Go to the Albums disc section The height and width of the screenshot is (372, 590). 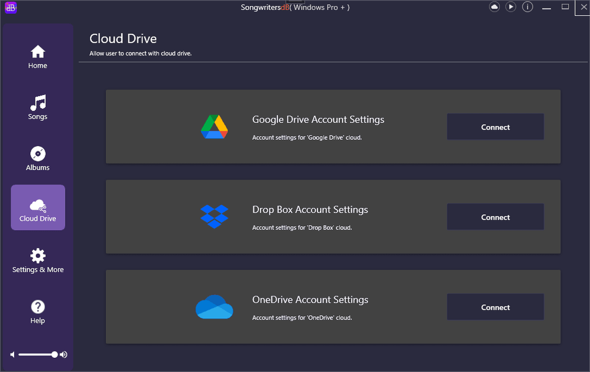pos(38,158)
